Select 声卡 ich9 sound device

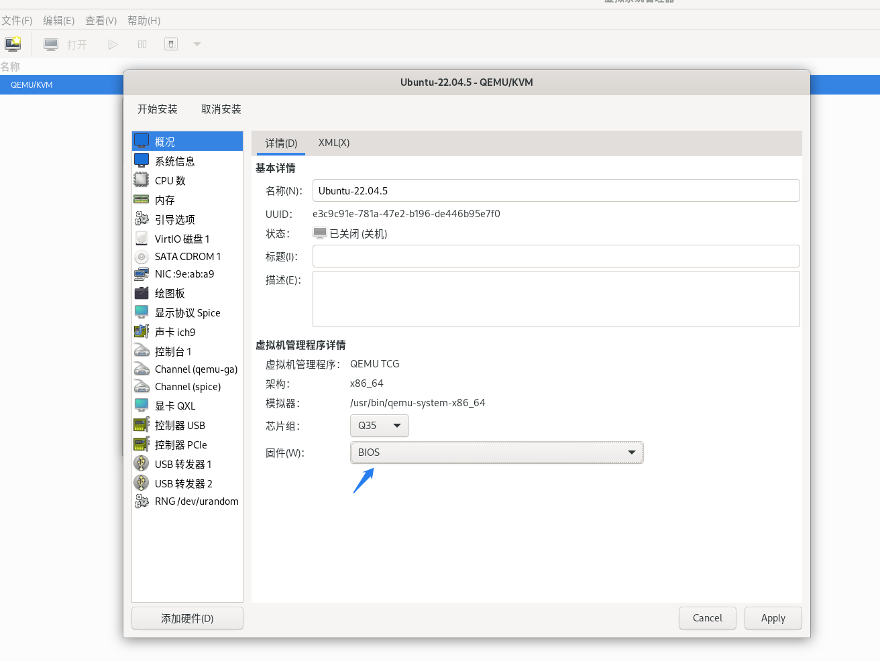[x=174, y=333]
